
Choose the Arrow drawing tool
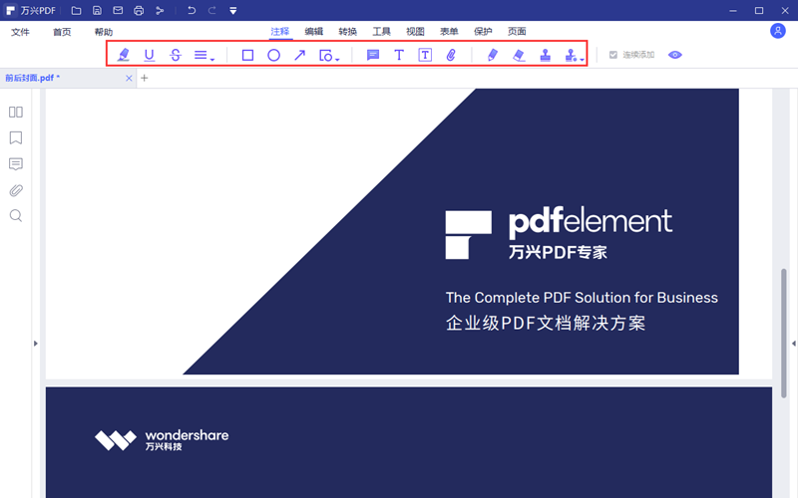pos(299,55)
